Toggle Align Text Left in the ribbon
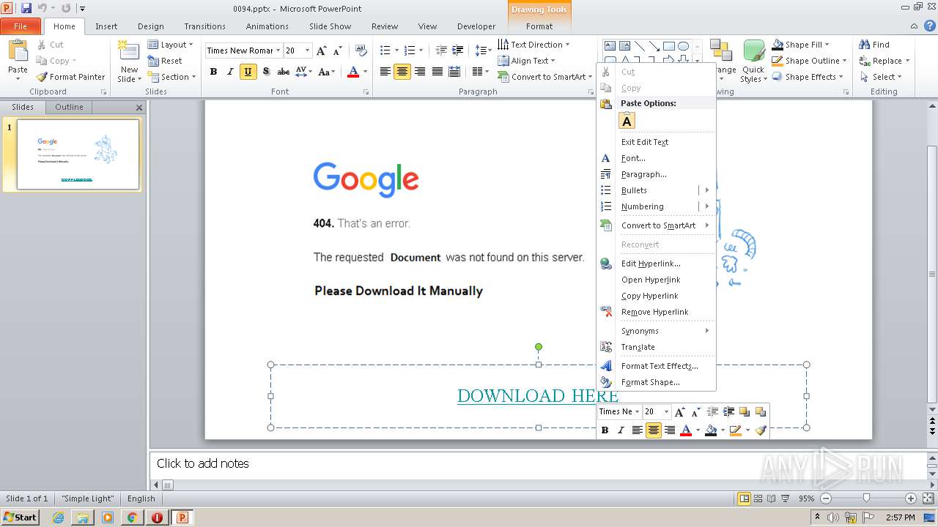 (385, 72)
